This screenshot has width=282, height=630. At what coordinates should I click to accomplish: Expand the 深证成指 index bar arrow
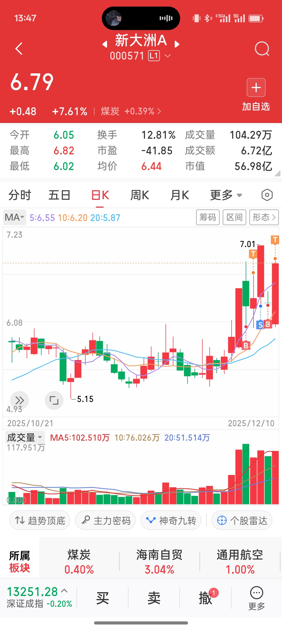(64, 591)
